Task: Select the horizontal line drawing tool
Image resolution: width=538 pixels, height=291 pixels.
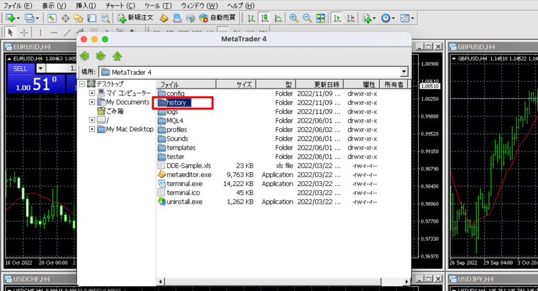Action: pos(54,33)
